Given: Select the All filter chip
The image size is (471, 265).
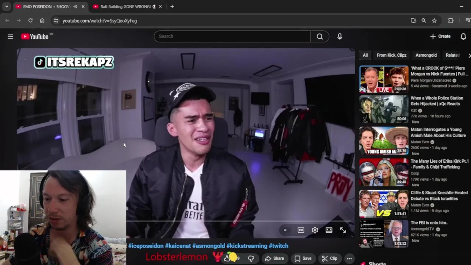Looking at the screenshot, I should [365, 55].
